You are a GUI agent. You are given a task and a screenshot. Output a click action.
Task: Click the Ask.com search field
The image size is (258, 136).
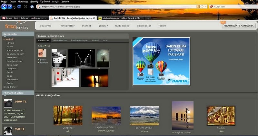click(236, 7)
